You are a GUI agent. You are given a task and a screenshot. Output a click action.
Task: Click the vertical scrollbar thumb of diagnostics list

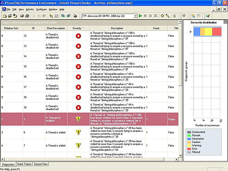(180, 55)
